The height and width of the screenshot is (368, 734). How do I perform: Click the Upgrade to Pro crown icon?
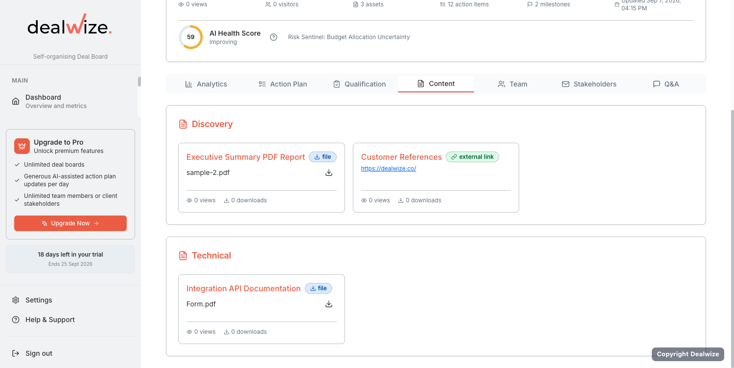click(22, 146)
